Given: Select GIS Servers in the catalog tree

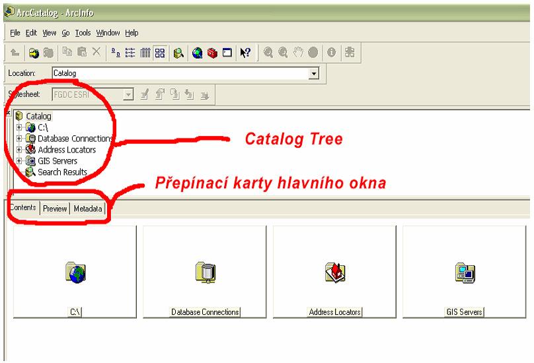Looking at the screenshot, I should [x=57, y=161].
